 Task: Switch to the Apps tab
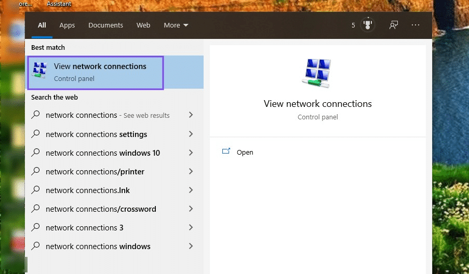point(67,25)
